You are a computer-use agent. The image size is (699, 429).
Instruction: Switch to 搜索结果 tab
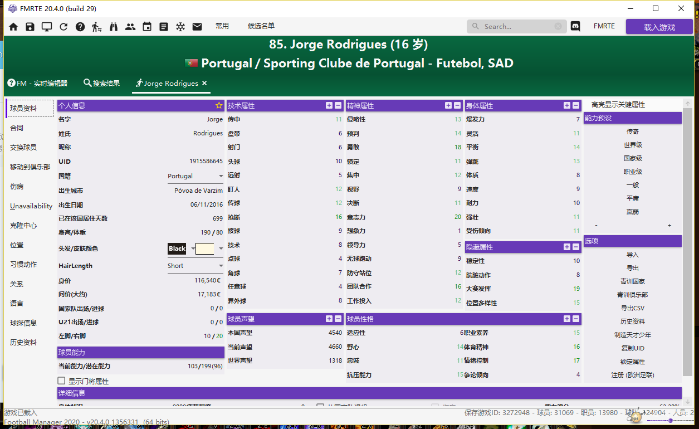click(x=101, y=83)
